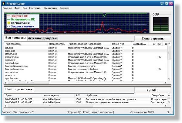The image size is (182, 123).
Task: Click the action log scroll down arrow
Action: 169,102
